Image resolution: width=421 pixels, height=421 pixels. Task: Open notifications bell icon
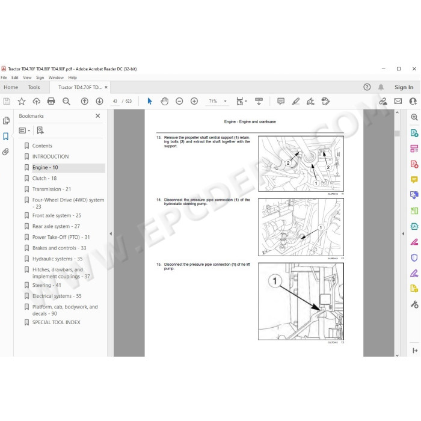click(381, 87)
